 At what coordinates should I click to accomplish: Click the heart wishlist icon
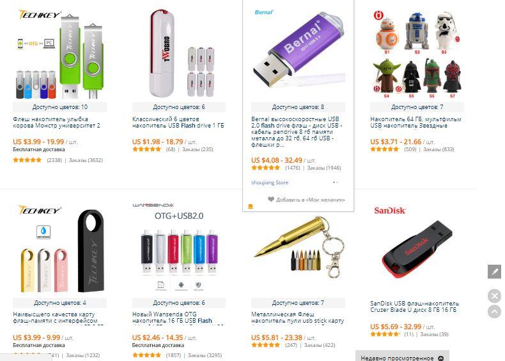point(271,199)
